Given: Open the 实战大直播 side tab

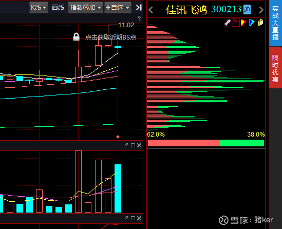Looking at the screenshot, I should point(275,23).
